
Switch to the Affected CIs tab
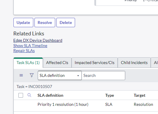coord(57,63)
